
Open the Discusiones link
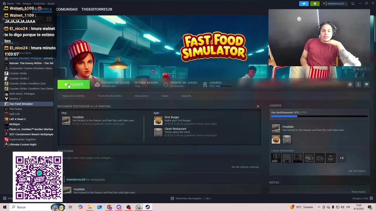[142, 96]
